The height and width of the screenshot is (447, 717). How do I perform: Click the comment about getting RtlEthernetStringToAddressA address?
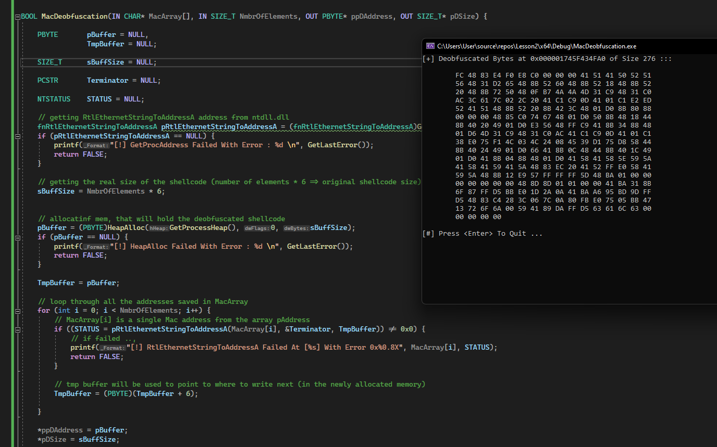pyautogui.click(x=163, y=117)
